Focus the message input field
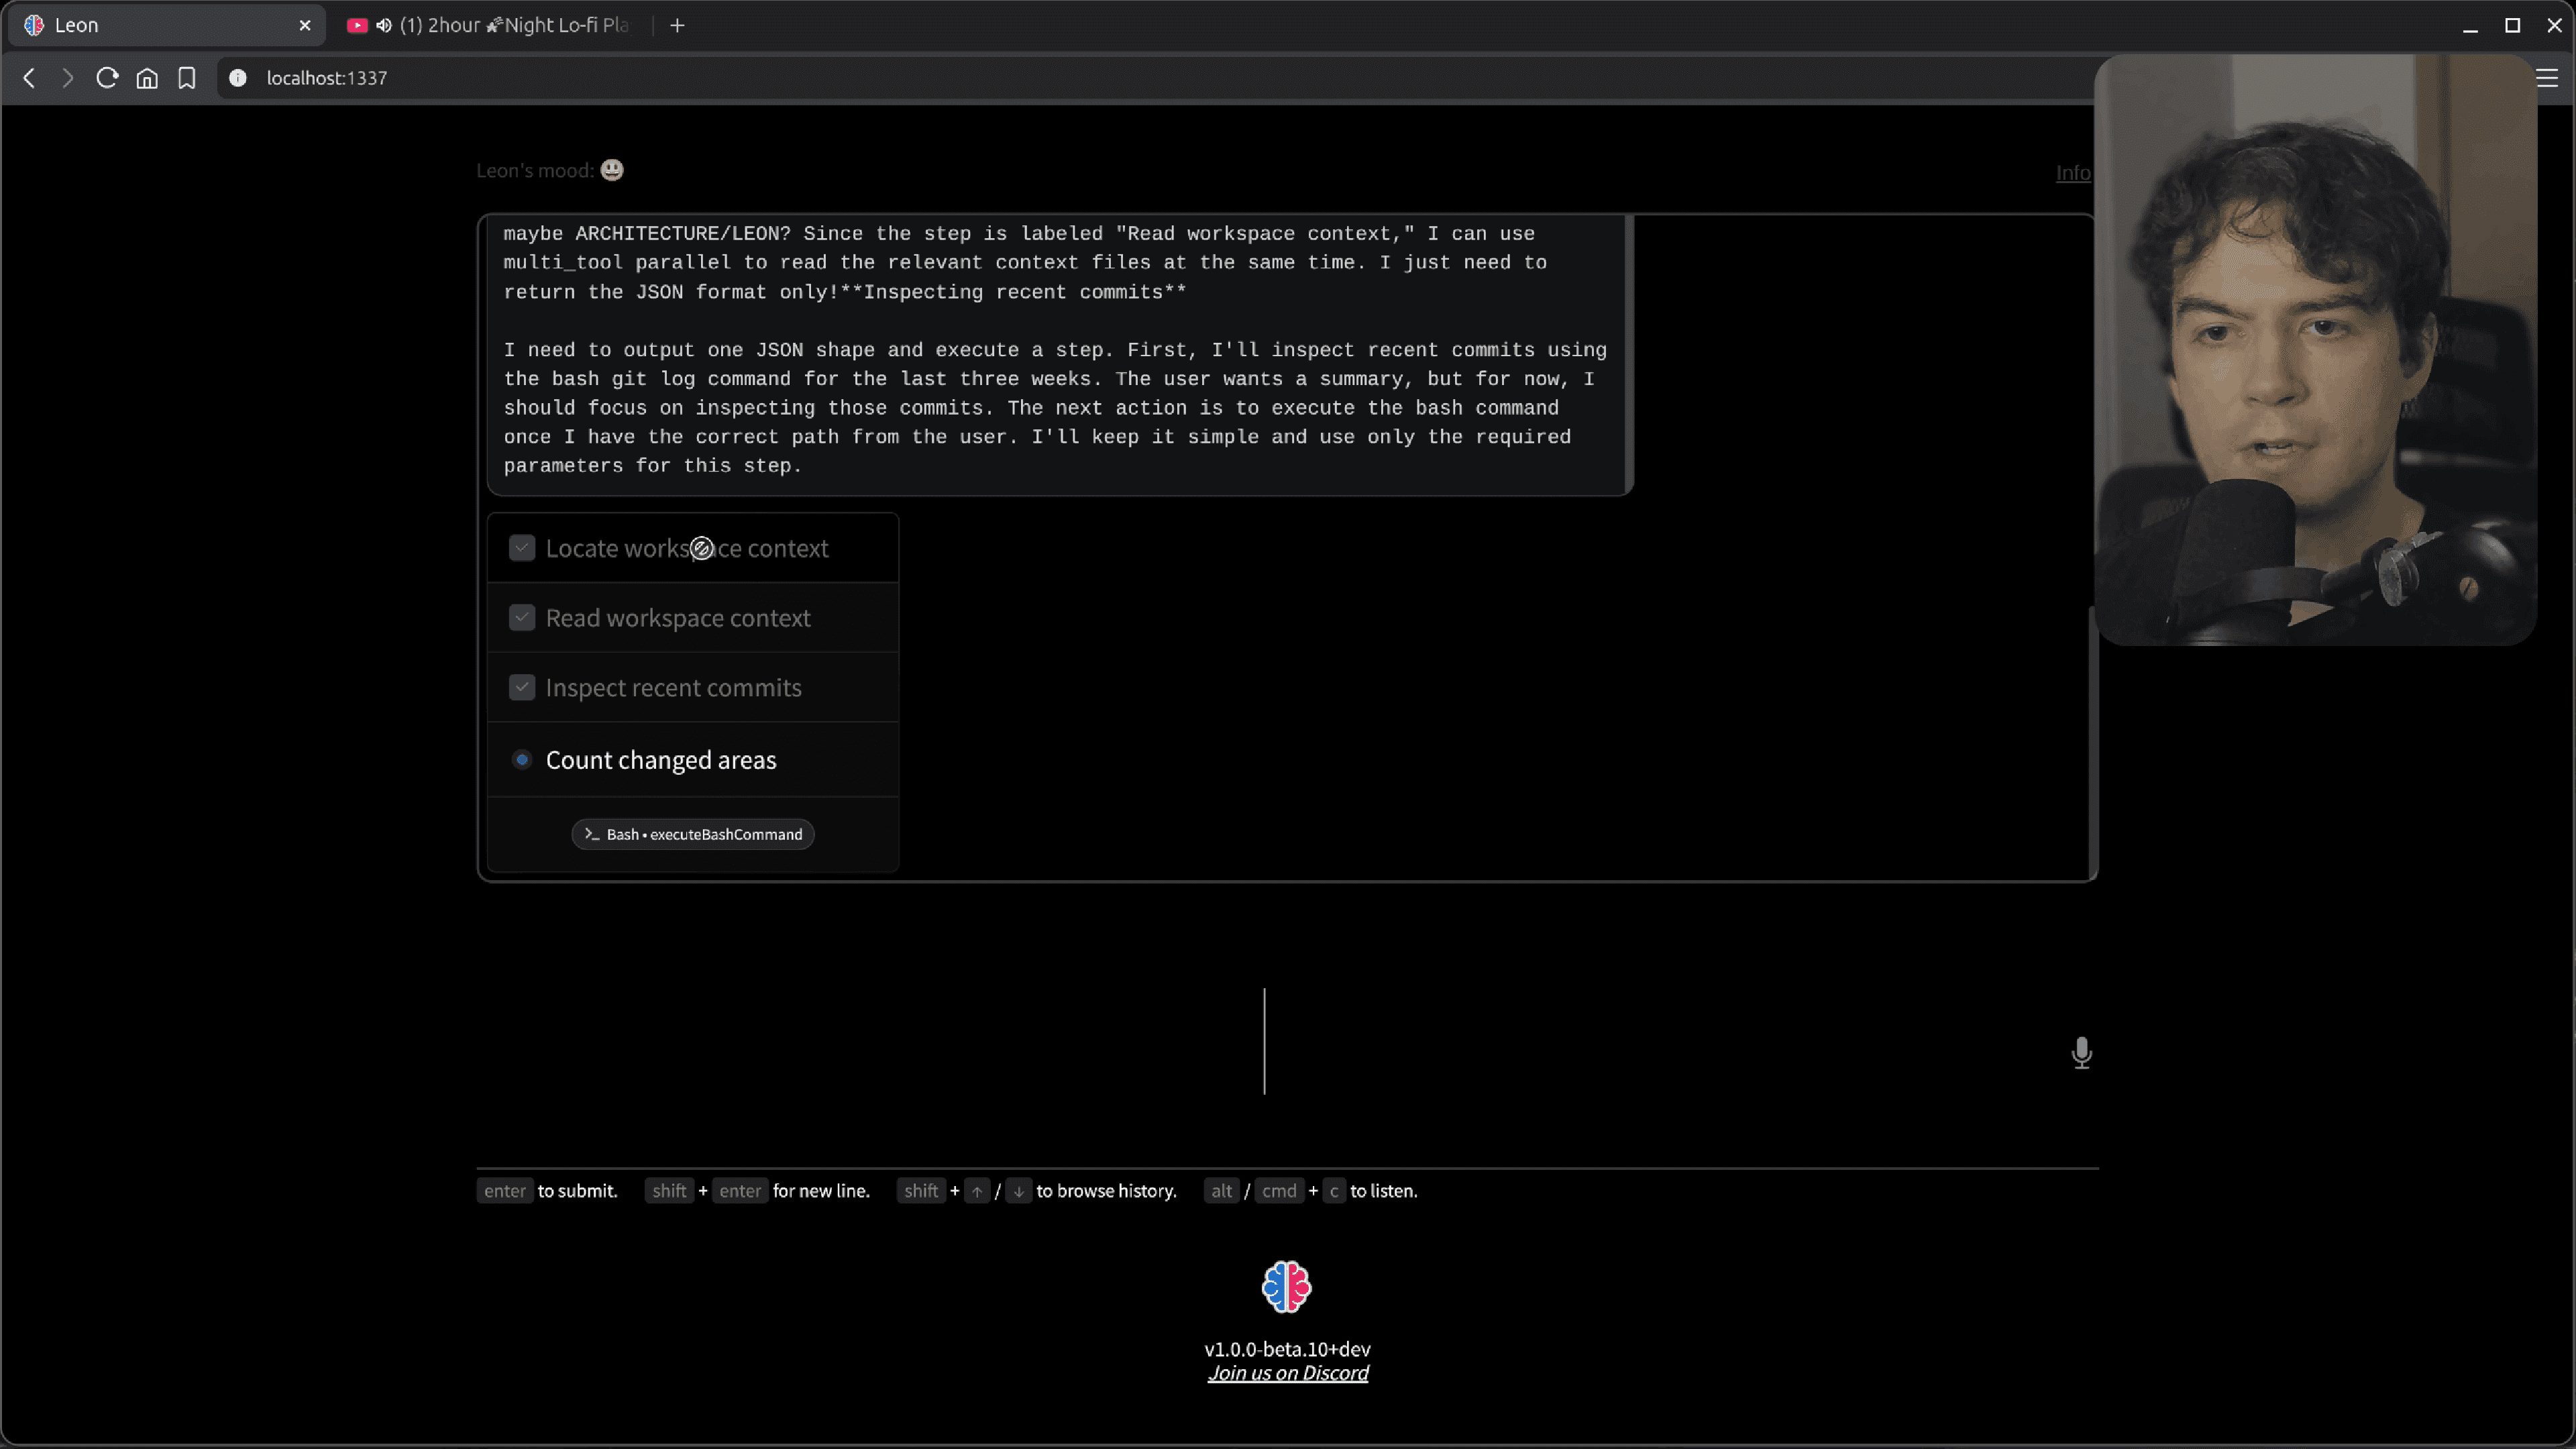The width and height of the screenshot is (2576, 1449). 1264,1041
